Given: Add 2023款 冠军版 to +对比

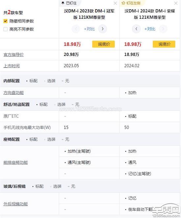Looking at the screenshot, I should coord(89,29).
